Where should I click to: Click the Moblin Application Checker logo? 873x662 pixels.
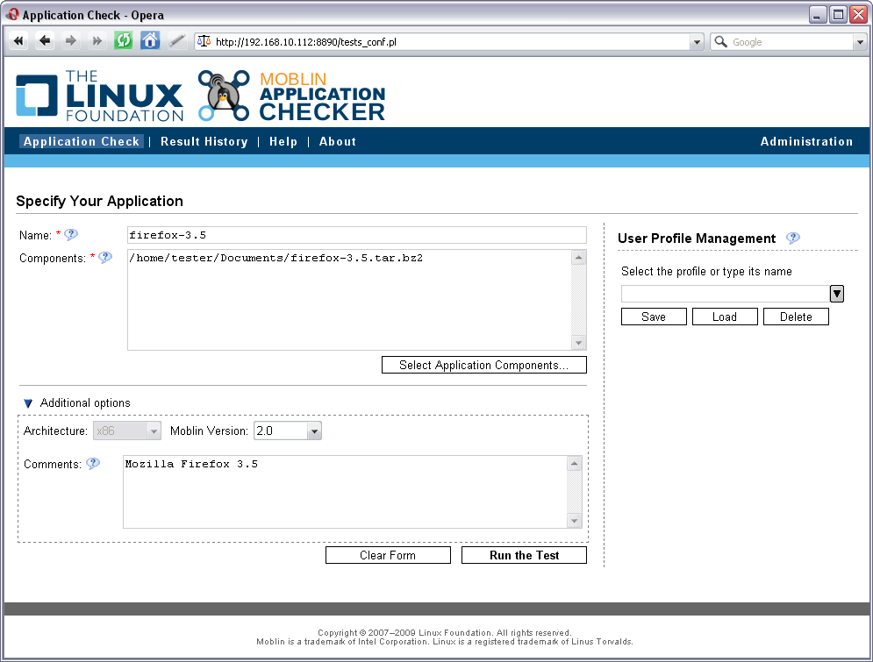coord(292,96)
